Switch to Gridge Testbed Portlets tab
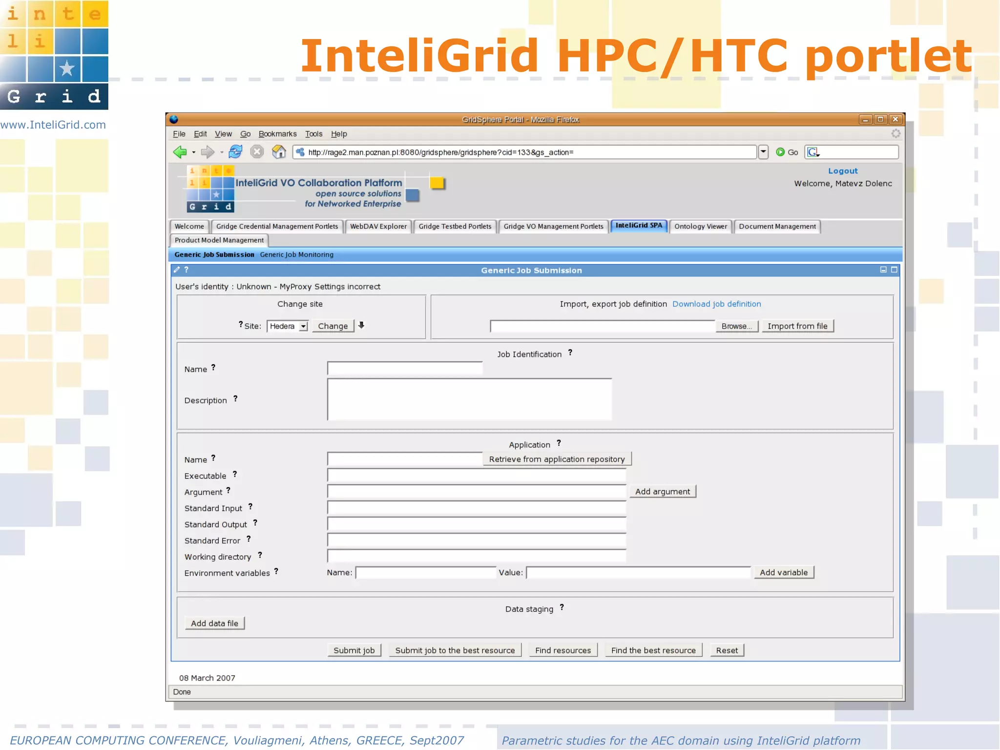 tap(455, 227)
